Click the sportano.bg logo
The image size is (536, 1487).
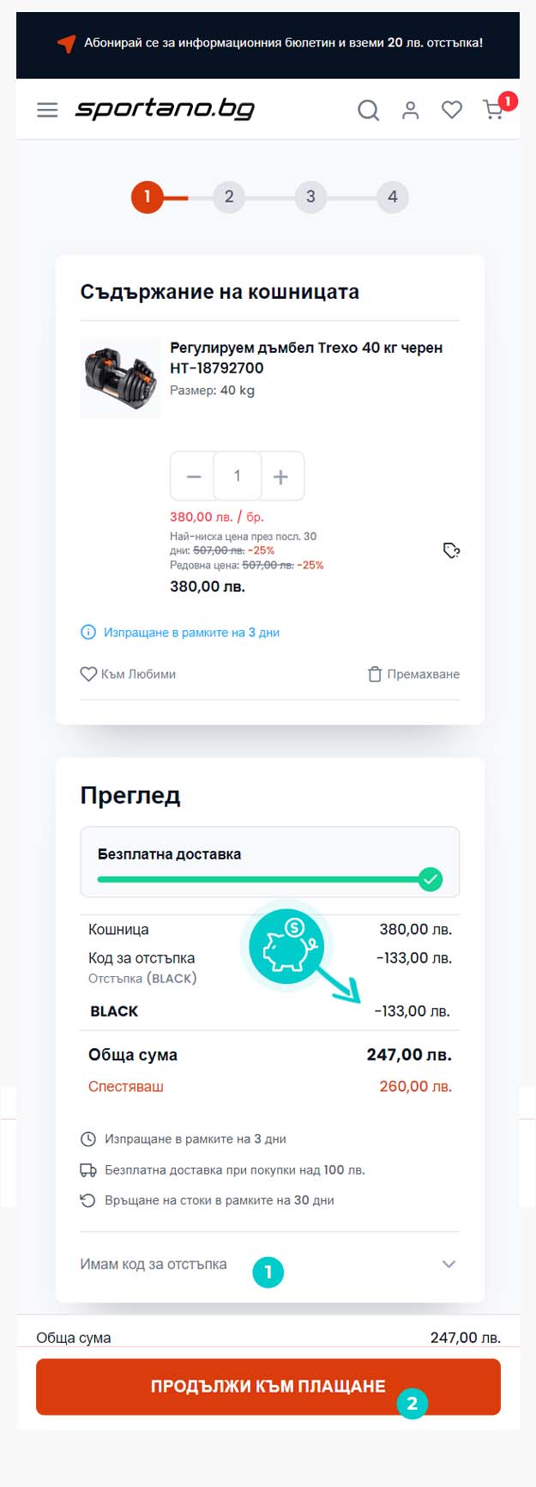[165, 109]
